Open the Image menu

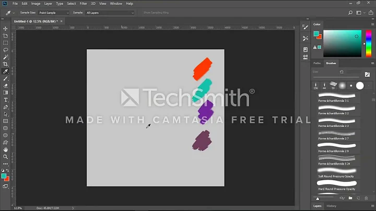(36, 4)
